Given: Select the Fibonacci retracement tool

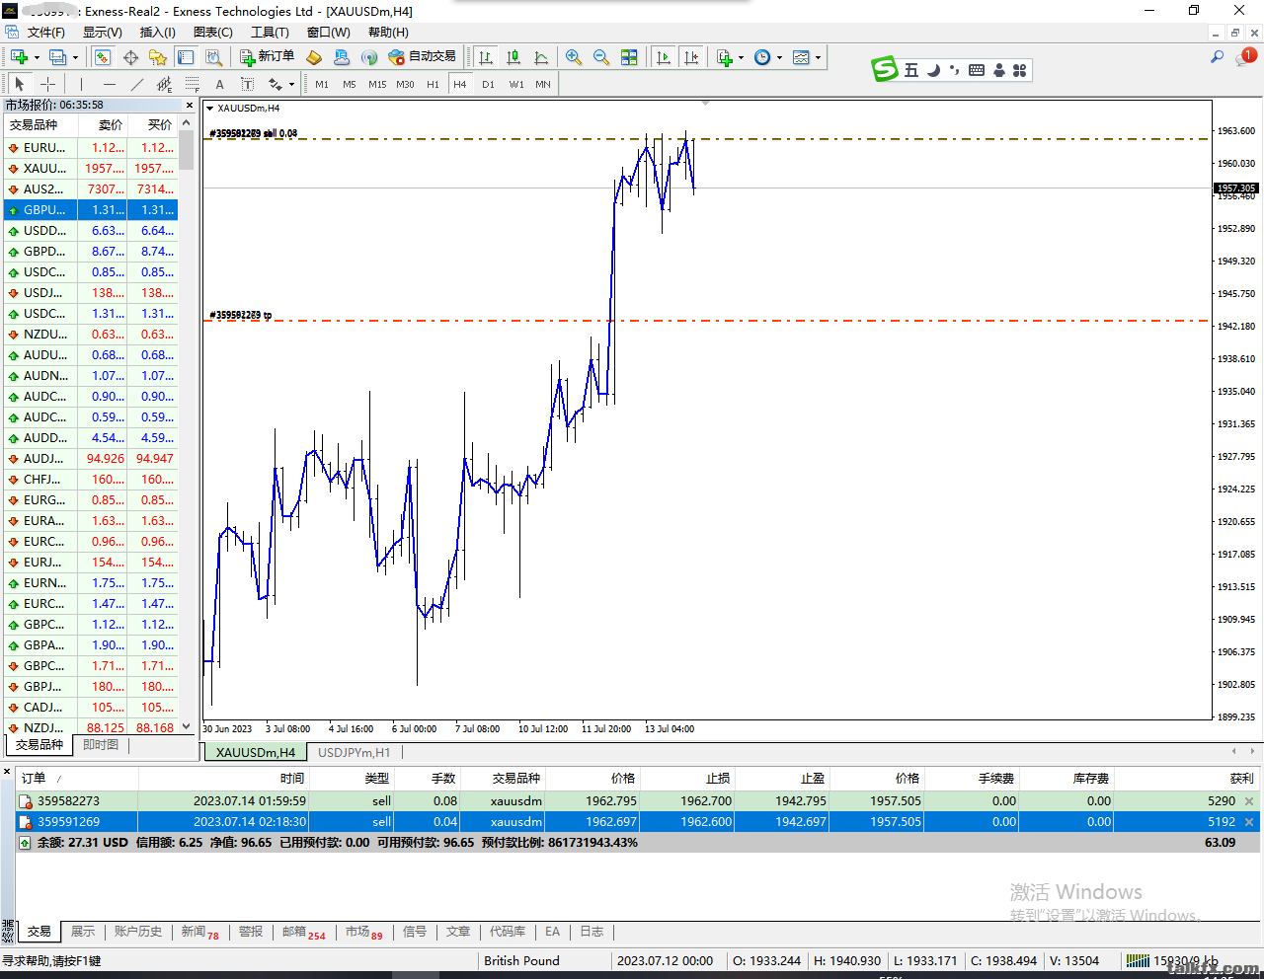Looking at the screenshot, I should (x=193, y=84).
